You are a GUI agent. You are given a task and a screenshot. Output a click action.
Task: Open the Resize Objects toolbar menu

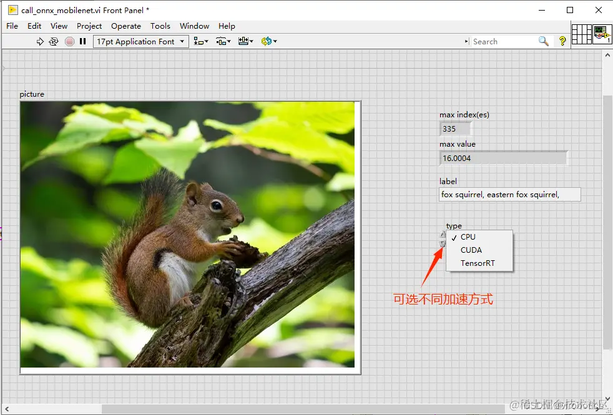click(x=245, y=41)
